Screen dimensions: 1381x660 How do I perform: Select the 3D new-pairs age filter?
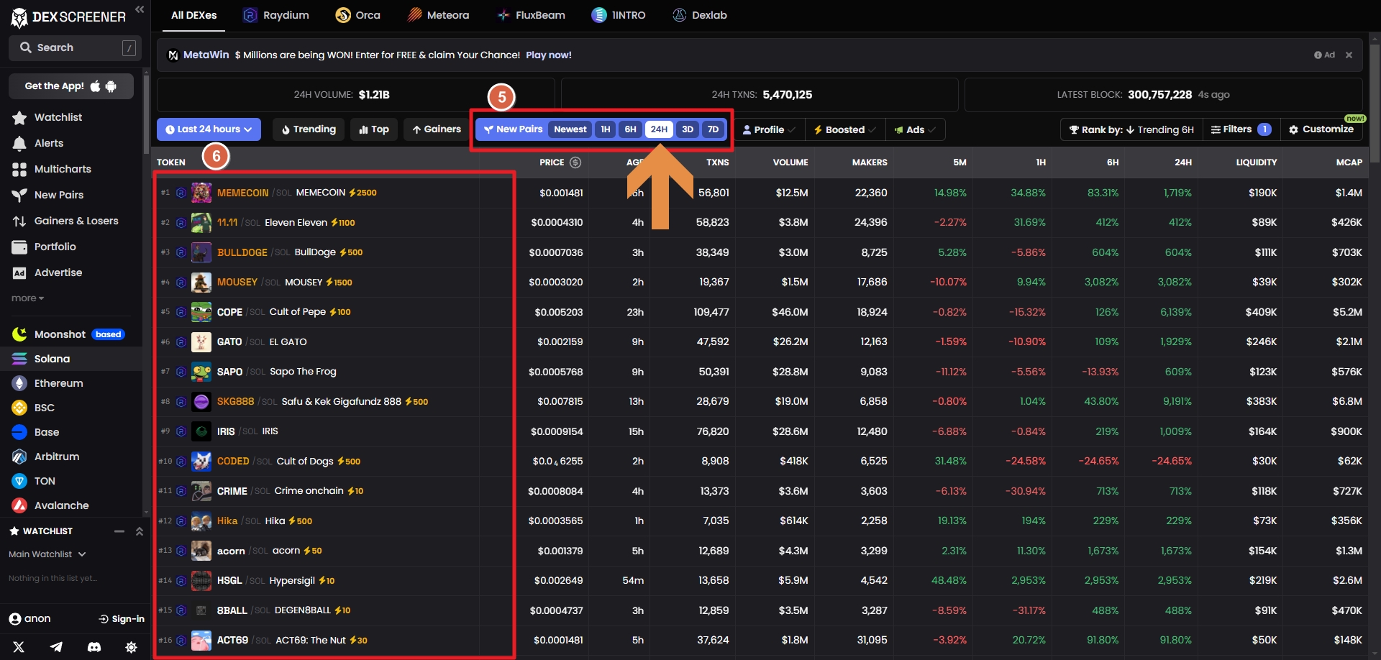tap(688, 129)
